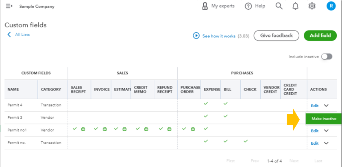342x167 pixels.
Task: Click the Add field button
Action: (x=320, y=35)
